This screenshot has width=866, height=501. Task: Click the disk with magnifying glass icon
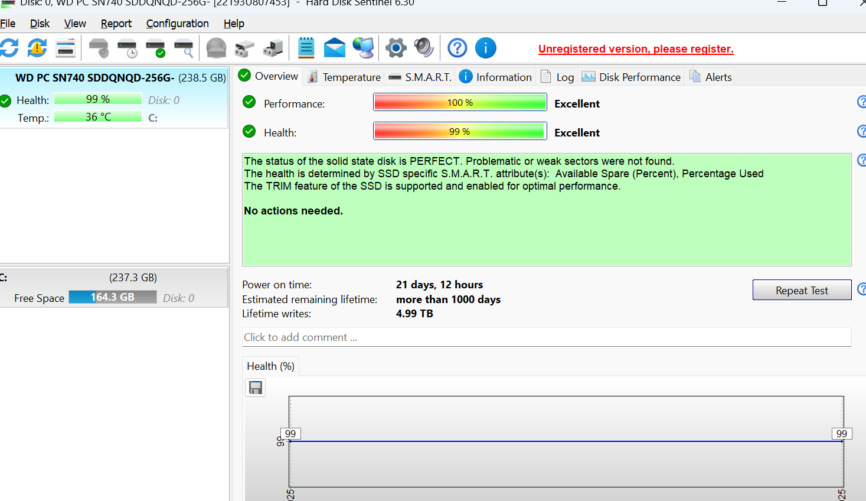click(184, 48)
